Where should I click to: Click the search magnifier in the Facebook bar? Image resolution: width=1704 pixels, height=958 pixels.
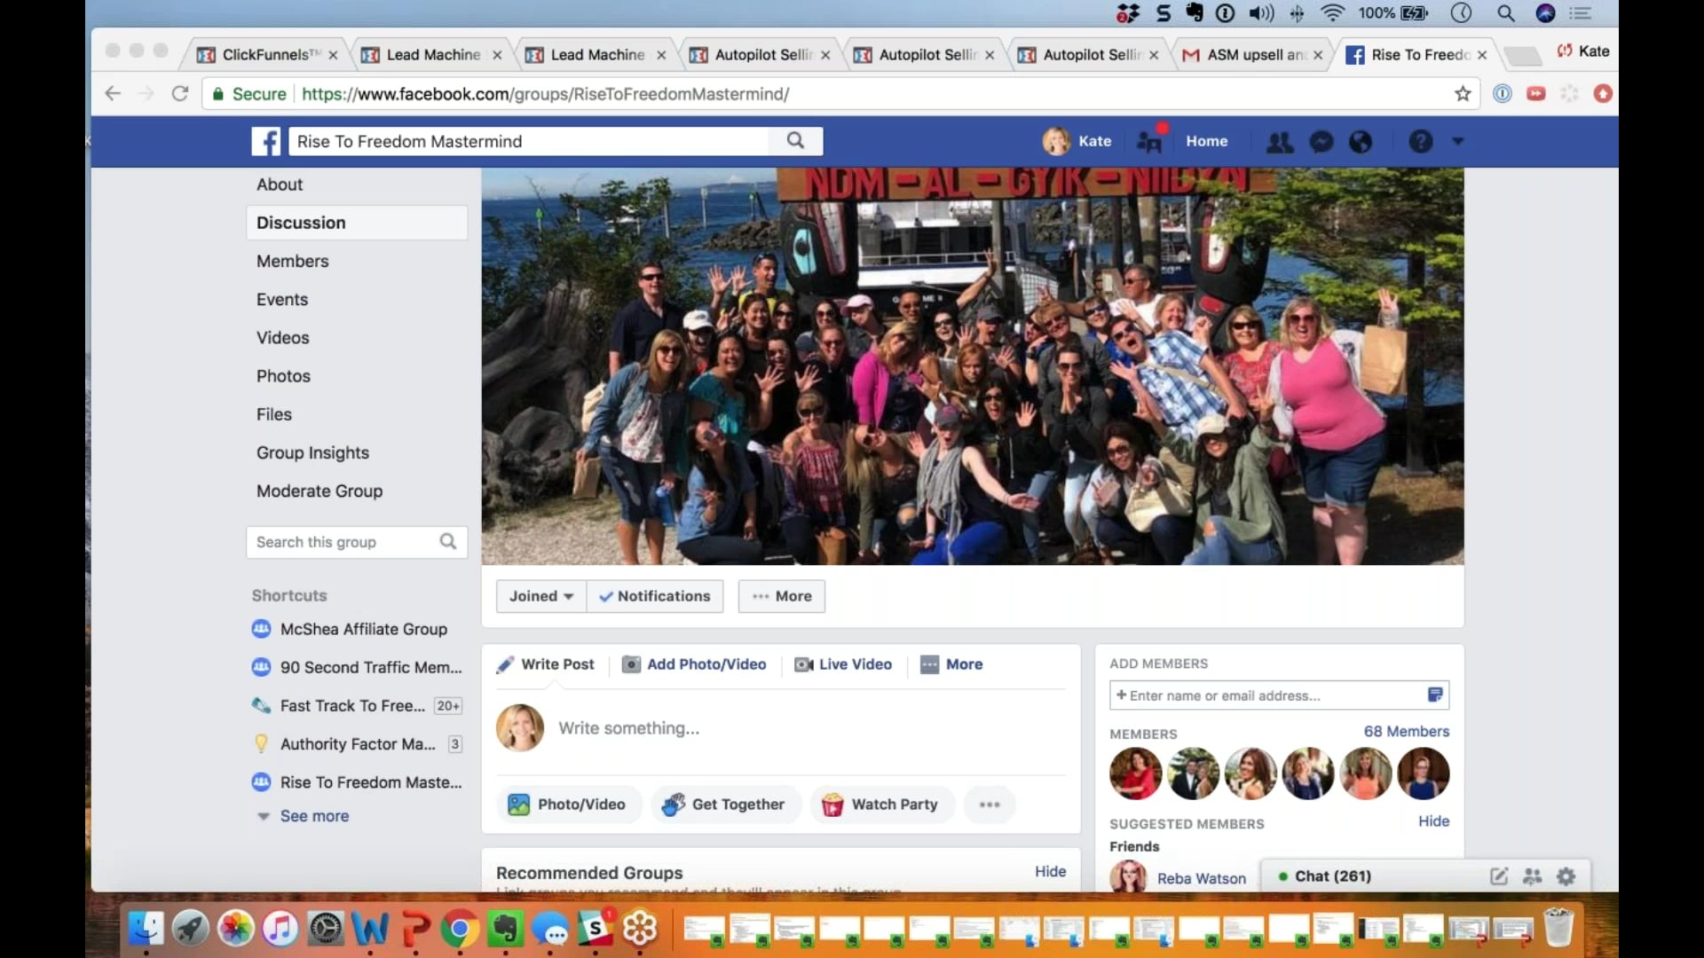click(x=795, y=141)
